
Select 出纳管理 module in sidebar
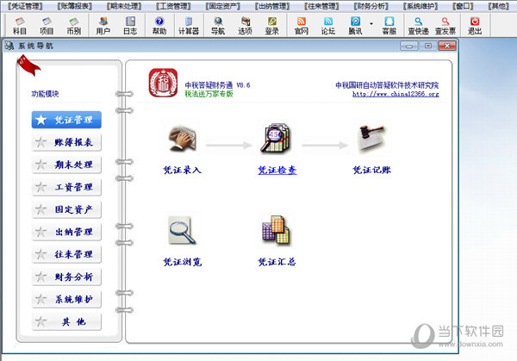pos(66,232)
